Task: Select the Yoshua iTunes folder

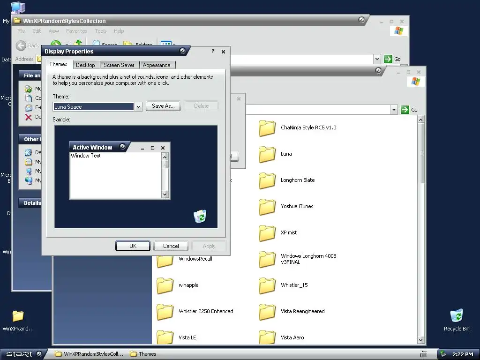Action: tap(267, 207)
